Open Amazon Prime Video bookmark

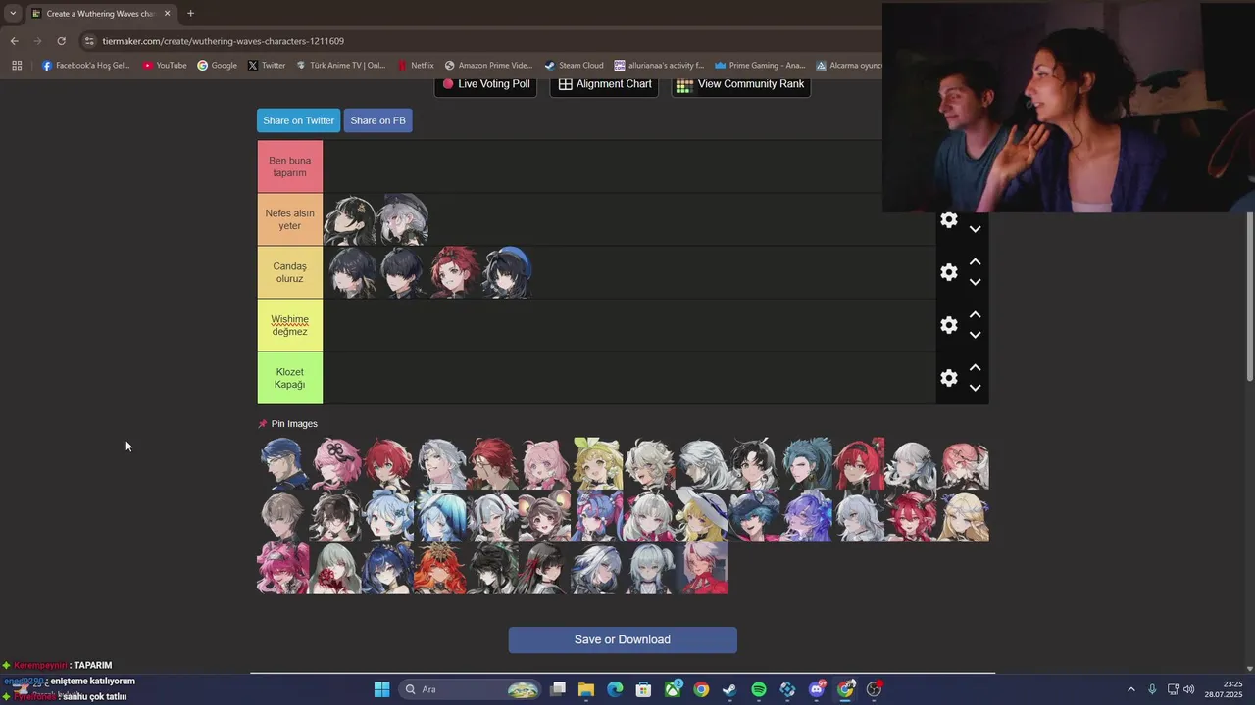(488, 66)
